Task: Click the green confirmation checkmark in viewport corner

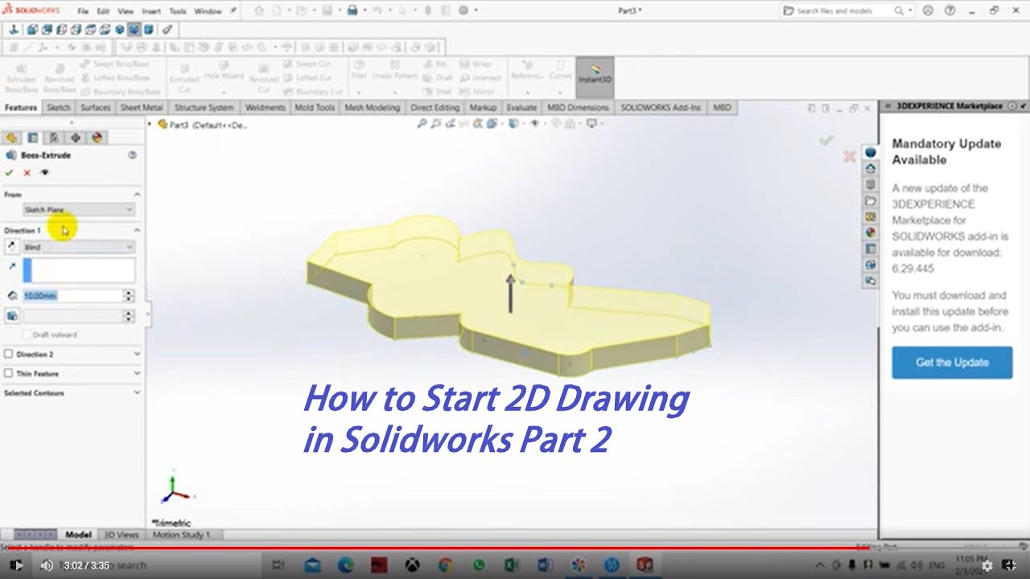Action: click(x=826, y=141)
